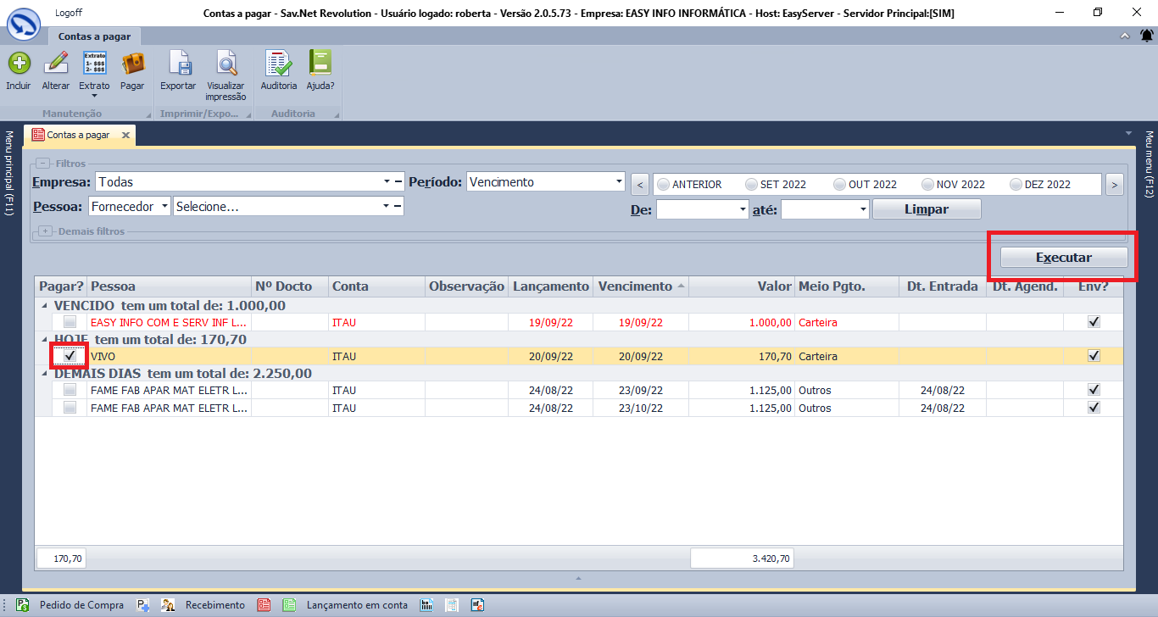Viewport: 1158px width, 617px height.
Task: Click the barcode icon in status bar
Action: [427, 605]
